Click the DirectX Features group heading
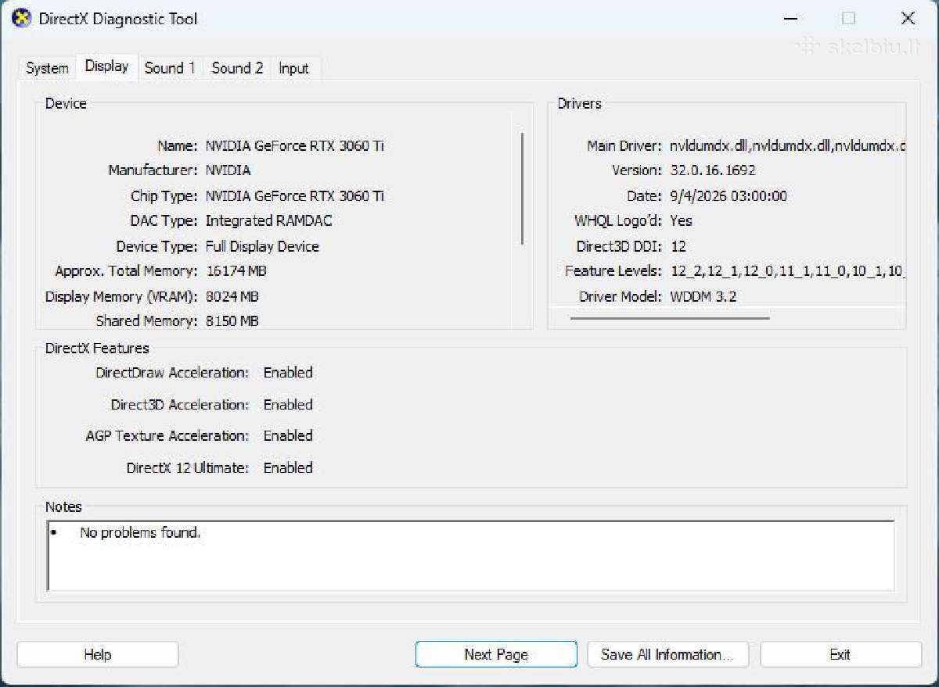939x687 pixels. (x=97, y=349)
